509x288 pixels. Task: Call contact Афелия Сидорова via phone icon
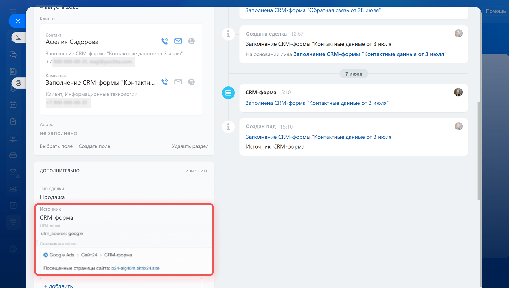[x=165, y=41]
